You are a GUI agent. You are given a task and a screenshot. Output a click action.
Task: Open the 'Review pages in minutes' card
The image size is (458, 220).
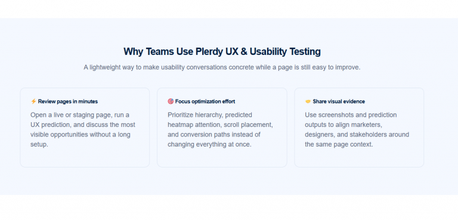pos(85,128)
